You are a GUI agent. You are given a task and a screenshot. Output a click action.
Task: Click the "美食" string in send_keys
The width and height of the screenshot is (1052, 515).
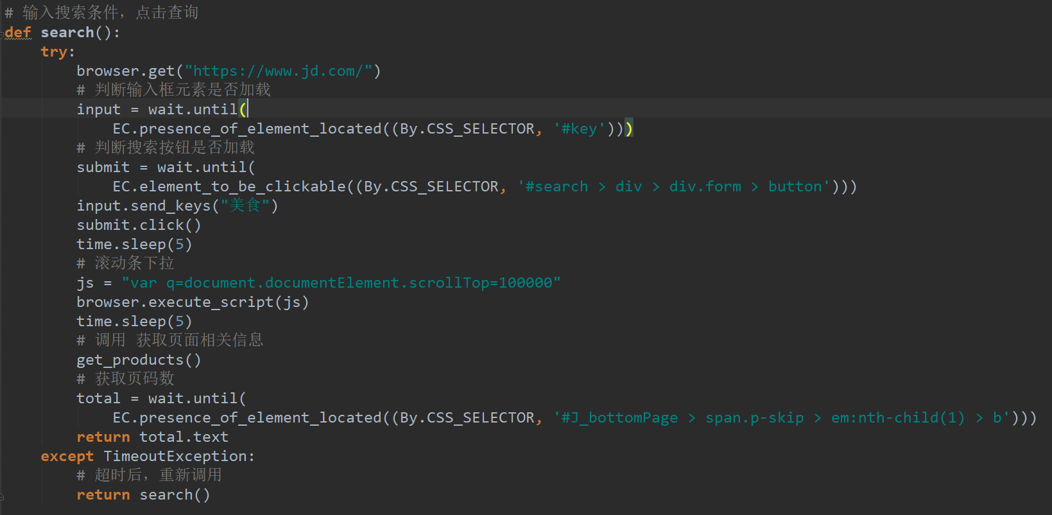pos(245,206)
